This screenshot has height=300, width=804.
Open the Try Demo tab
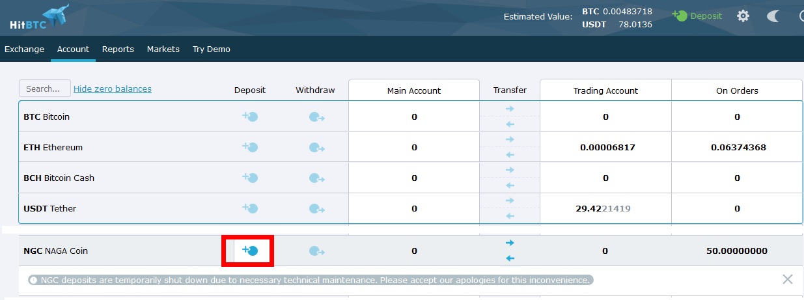(x=211, y=49)
